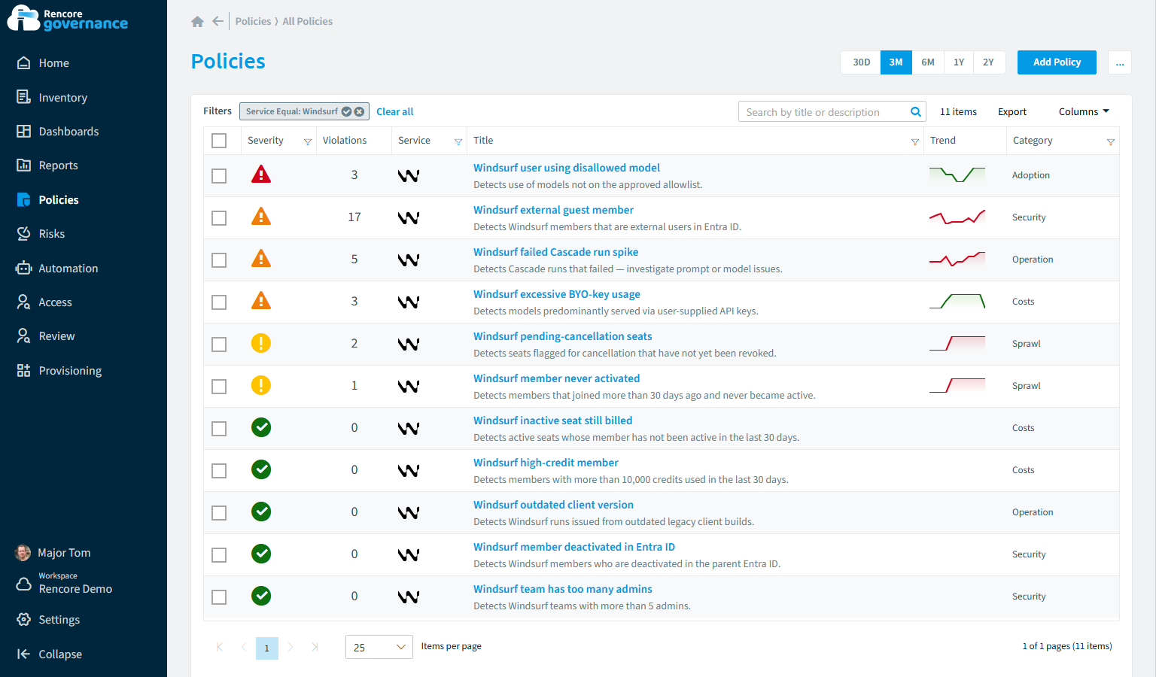Go to previous page arrow
The image size is (1156, 677).
[244, 647]
